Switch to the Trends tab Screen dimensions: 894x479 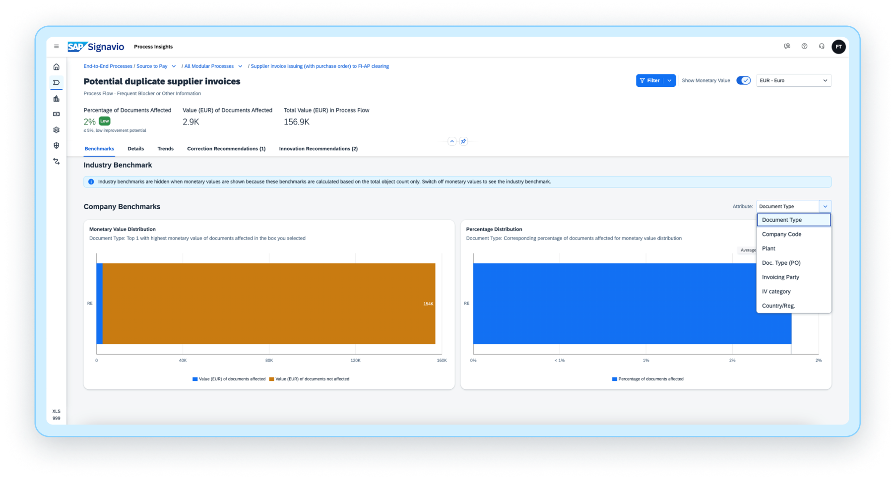[x=165, y=149]
